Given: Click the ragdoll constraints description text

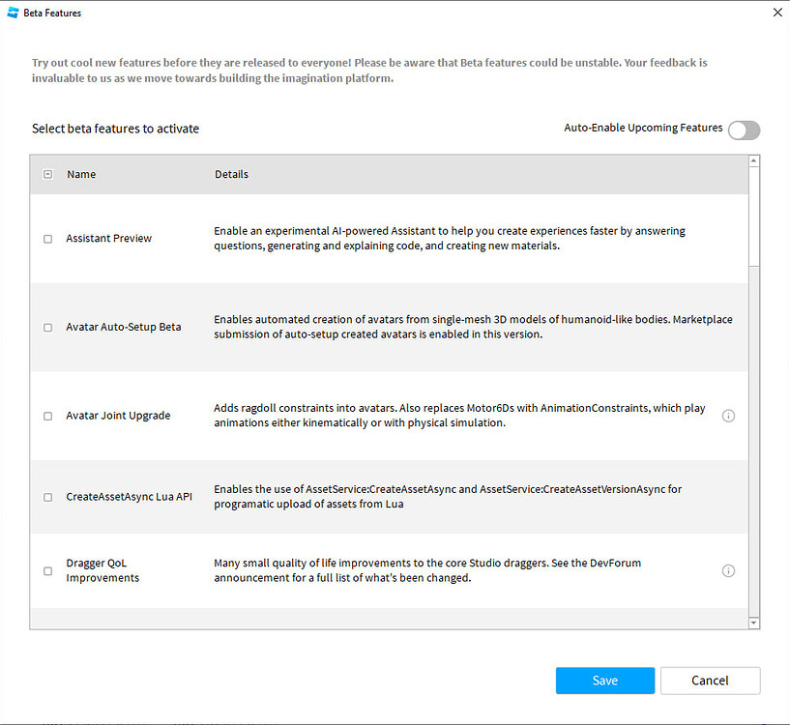Looking at the screenshot, I should point(459,415).
